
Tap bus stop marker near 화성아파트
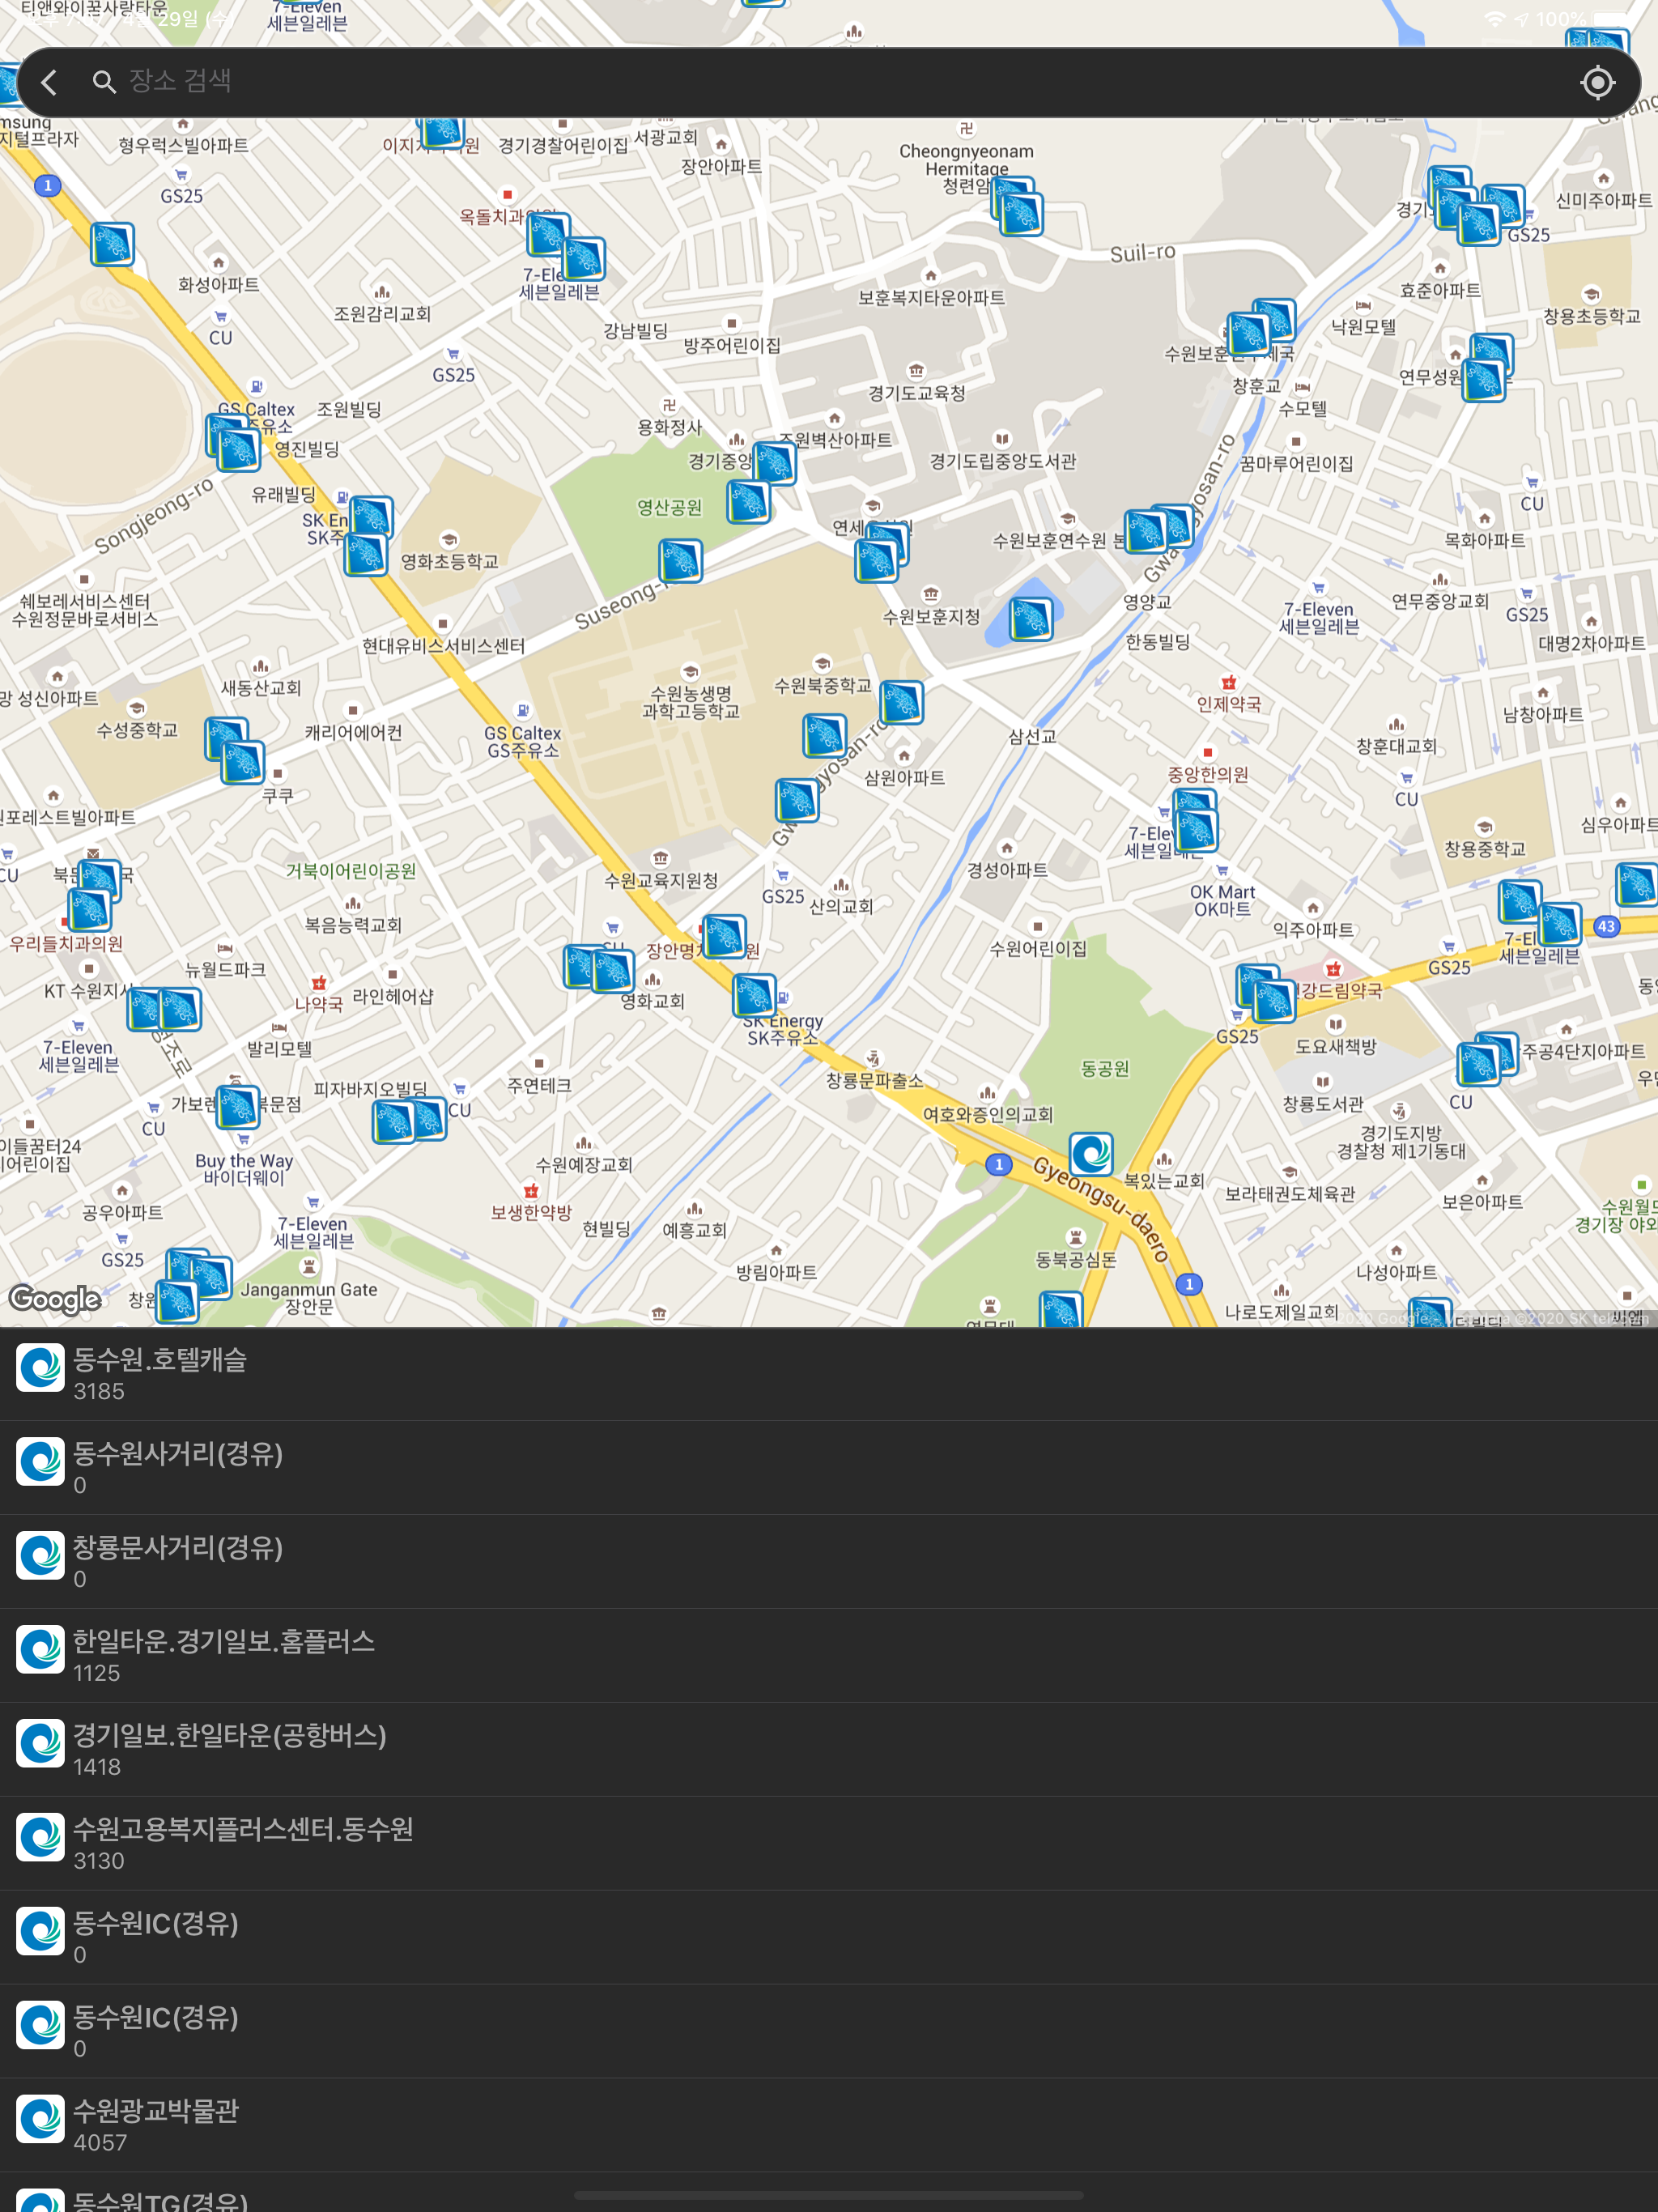112,244
